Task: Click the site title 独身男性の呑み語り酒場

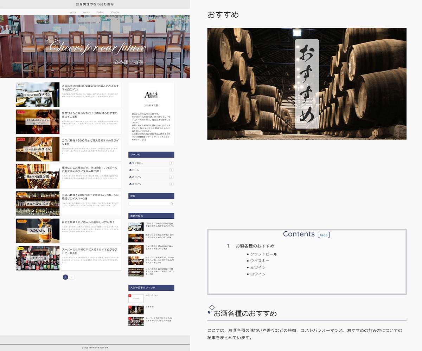Action: coord(95,4)
